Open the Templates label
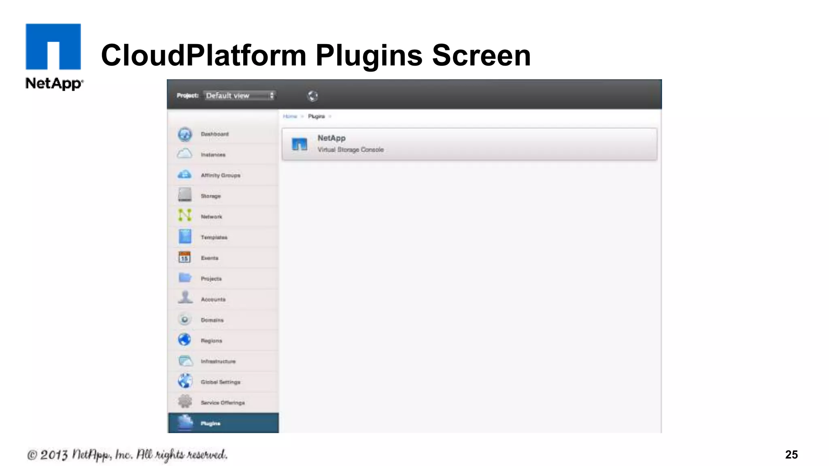 [x=214, y=237]
